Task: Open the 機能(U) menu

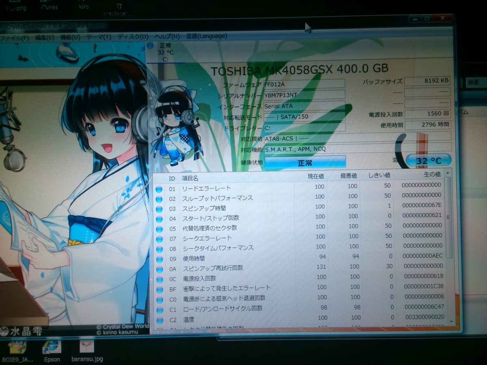Action: tap(70, 37)
